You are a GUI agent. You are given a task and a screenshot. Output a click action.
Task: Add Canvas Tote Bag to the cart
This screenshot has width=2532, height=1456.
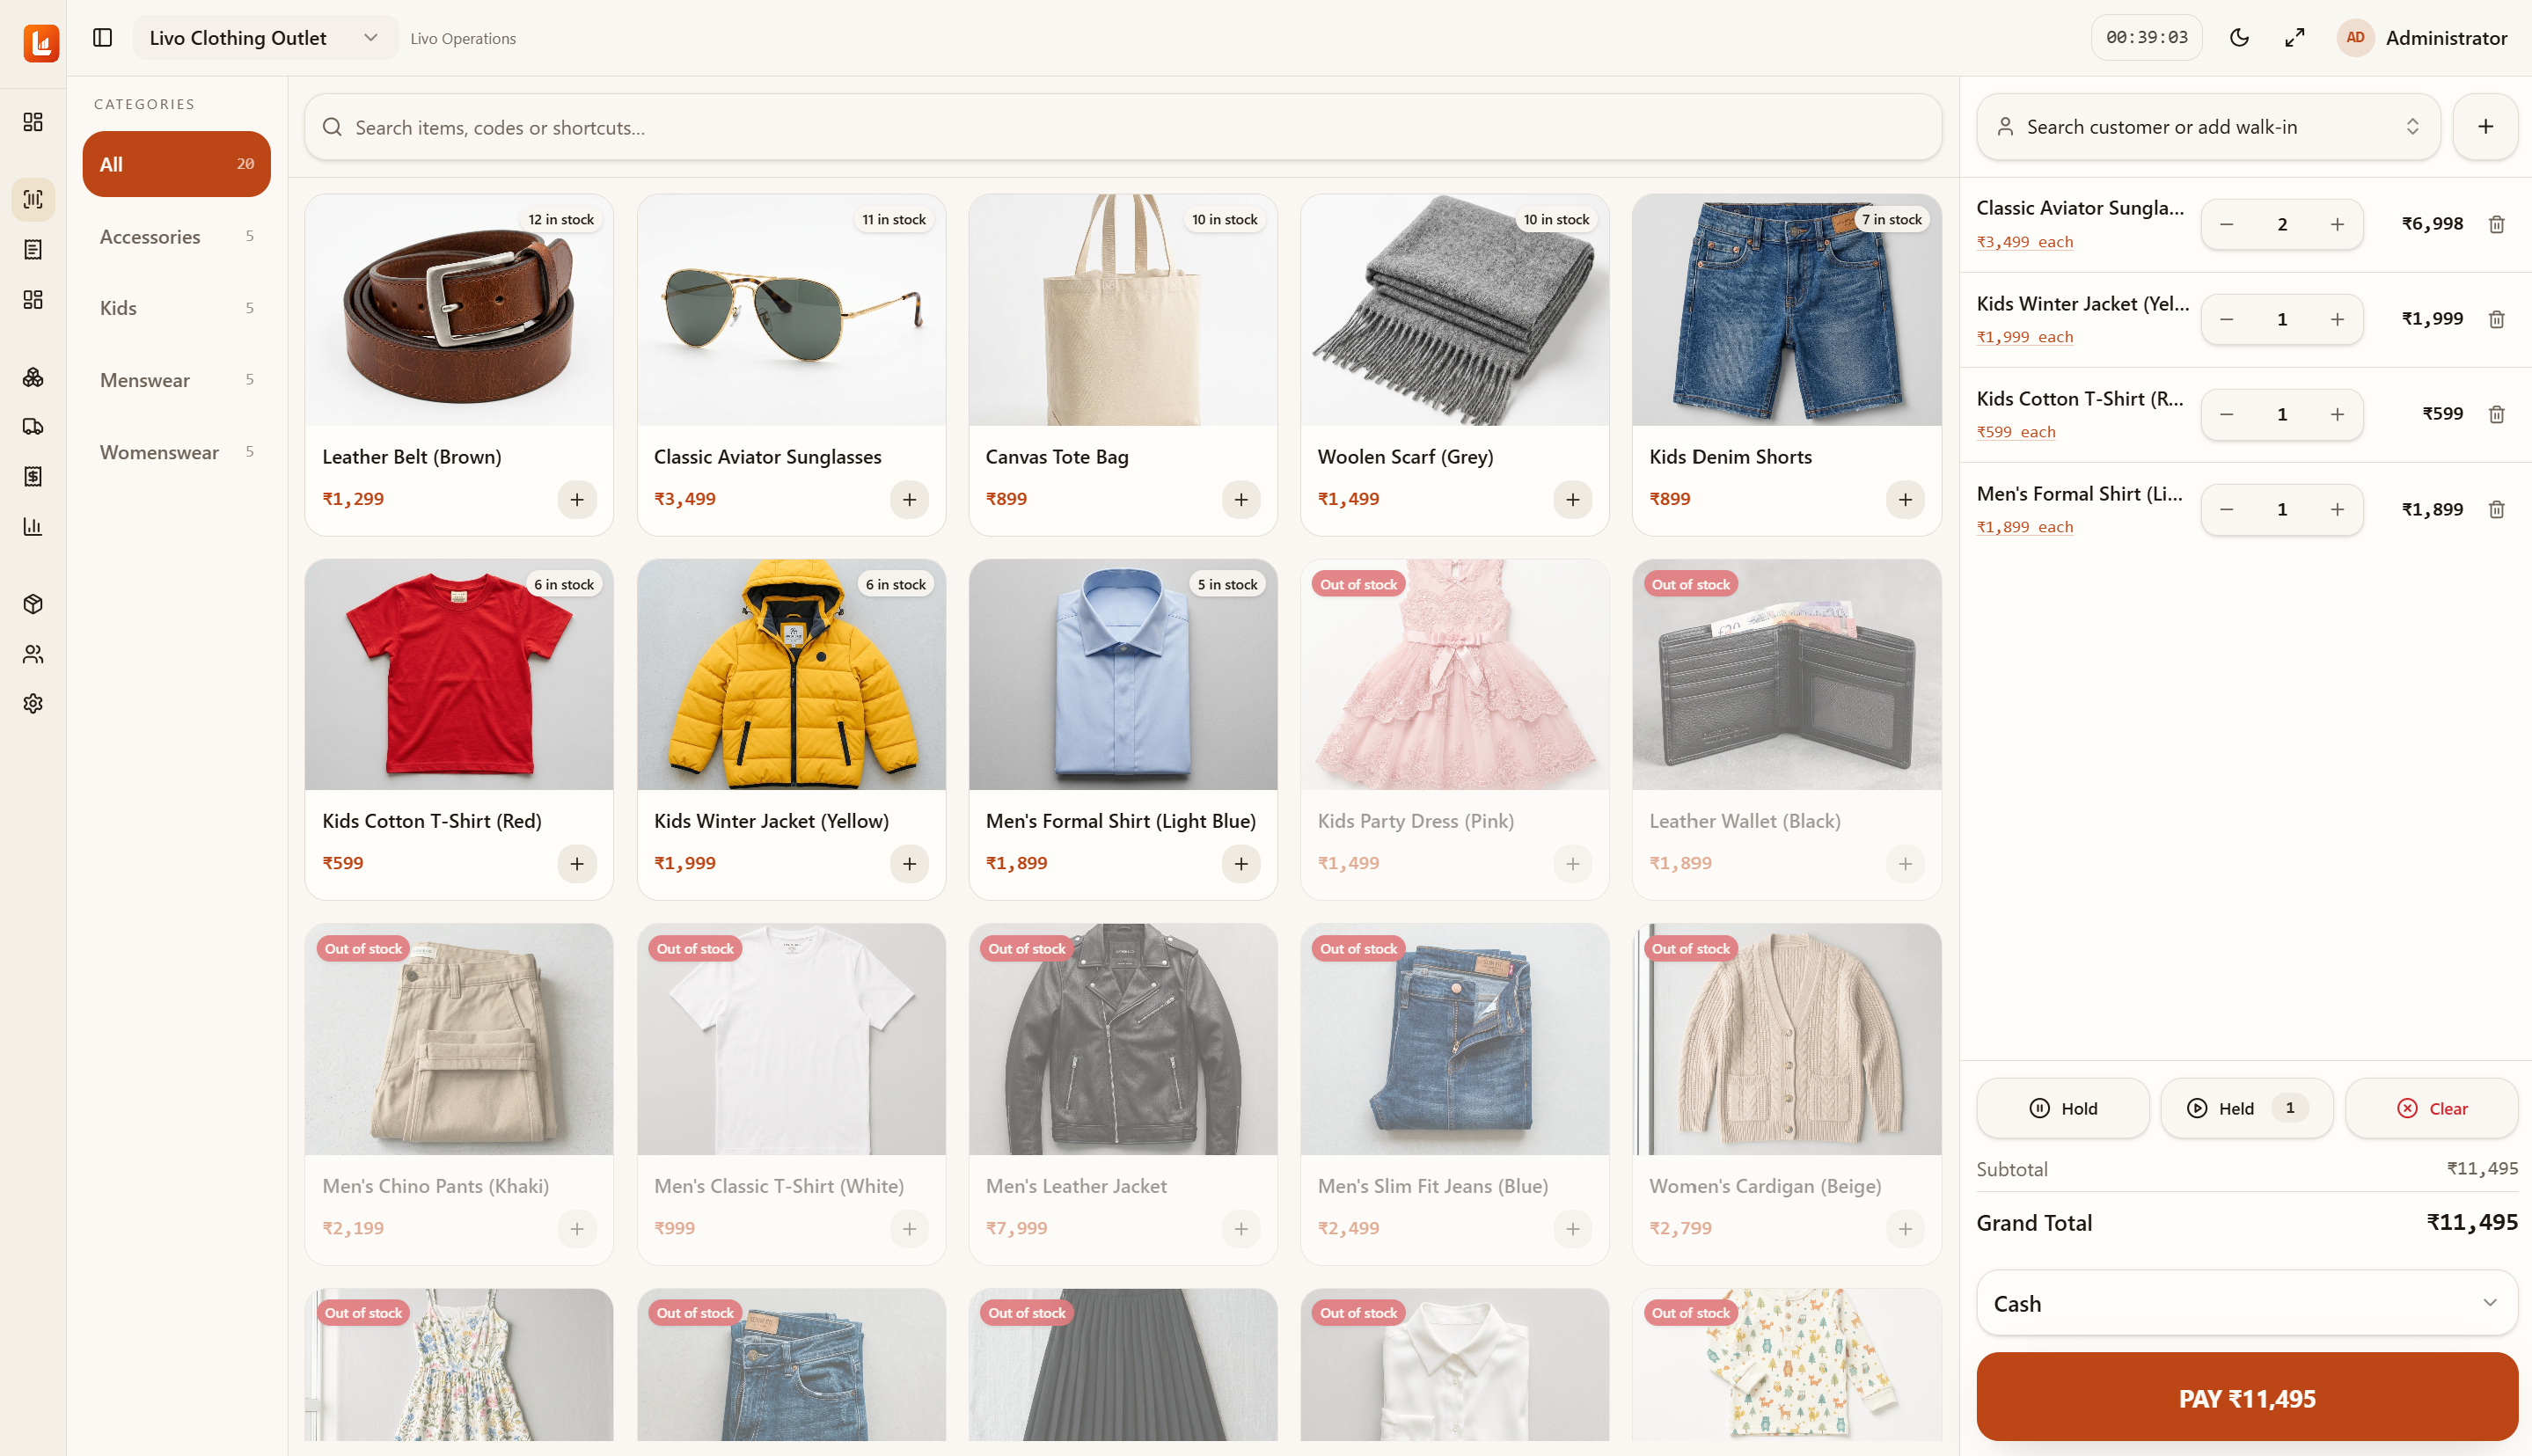click(x=1240, y=499)
